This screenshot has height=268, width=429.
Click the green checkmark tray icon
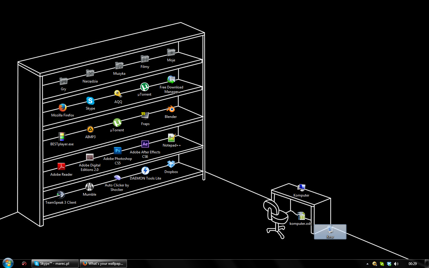point(382,264)
